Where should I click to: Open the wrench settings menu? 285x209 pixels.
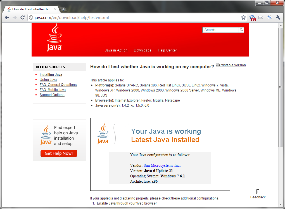pos(278,18)
